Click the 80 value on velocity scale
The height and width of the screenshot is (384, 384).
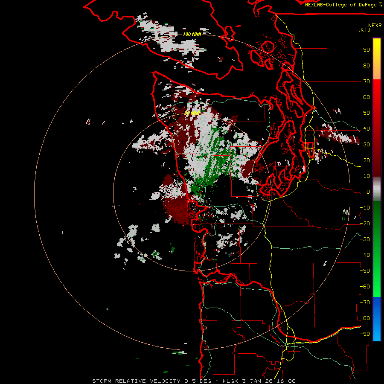tap(367, 65)
